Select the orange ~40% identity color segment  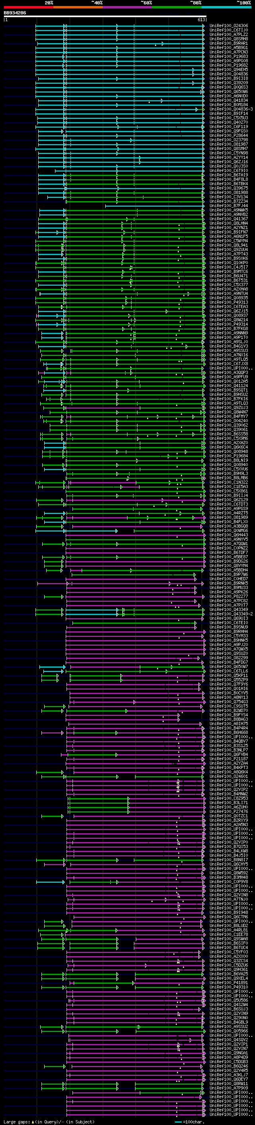tap(78, 7)
